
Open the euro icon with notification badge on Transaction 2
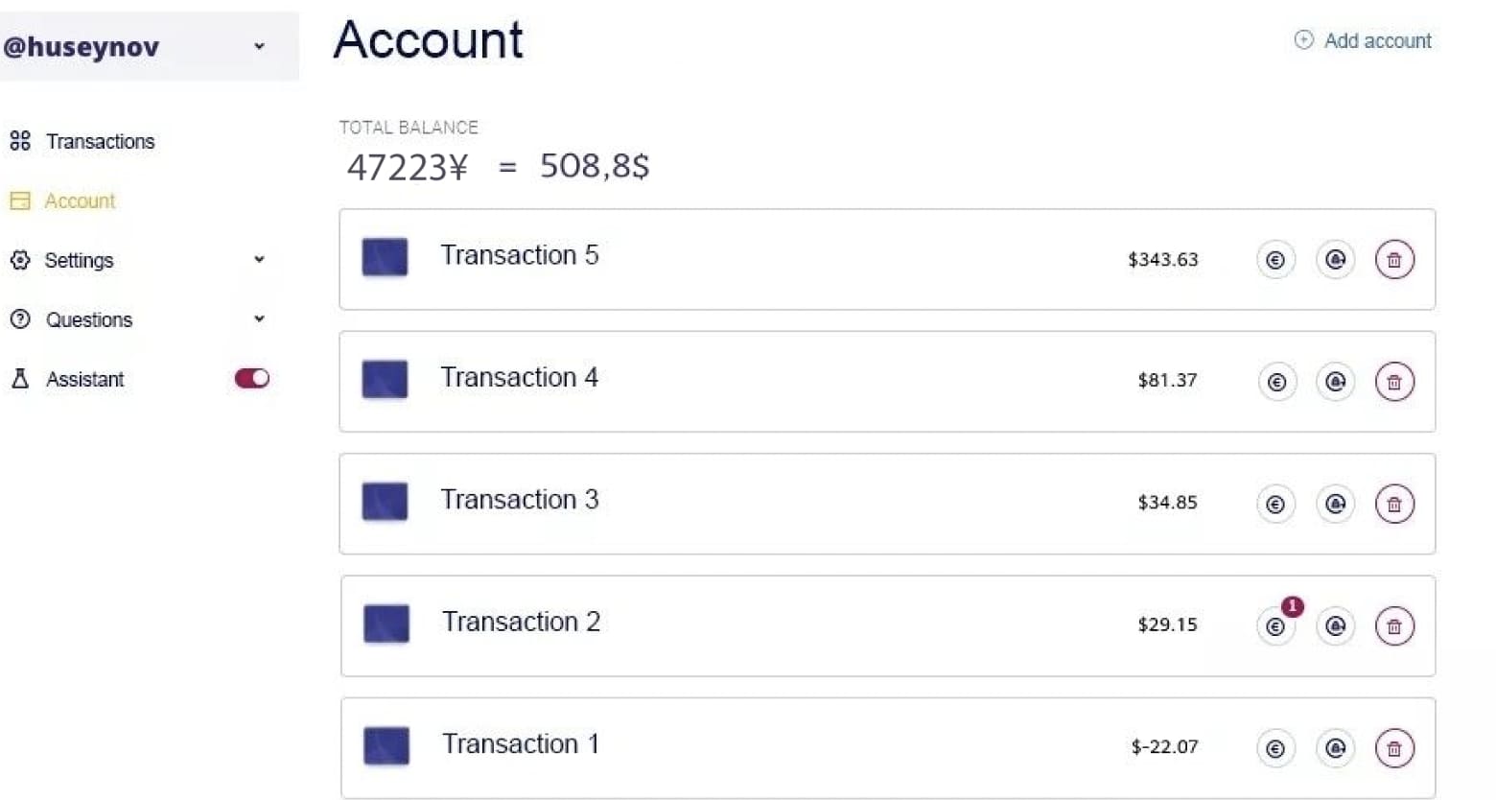click(1275, 626)
